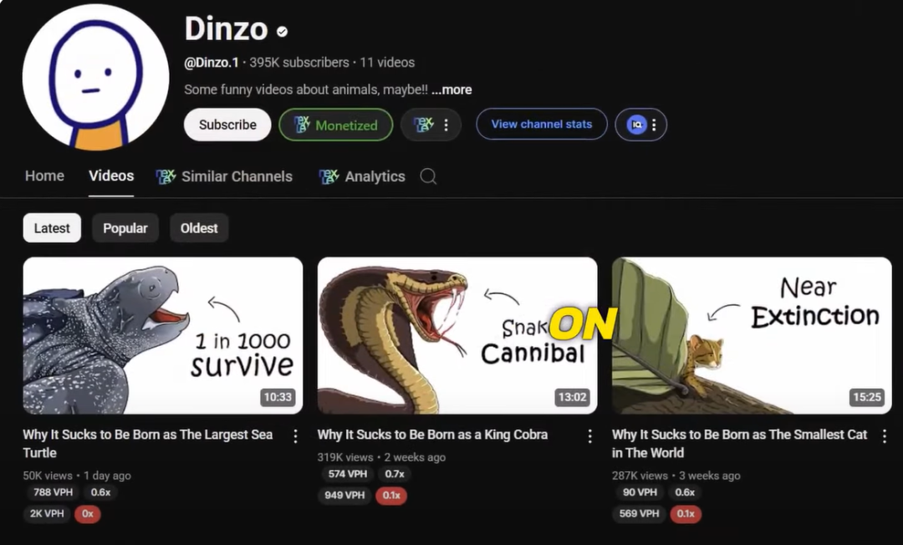Click View channel stats button
The image size is (903, 545).
(541, 125)
